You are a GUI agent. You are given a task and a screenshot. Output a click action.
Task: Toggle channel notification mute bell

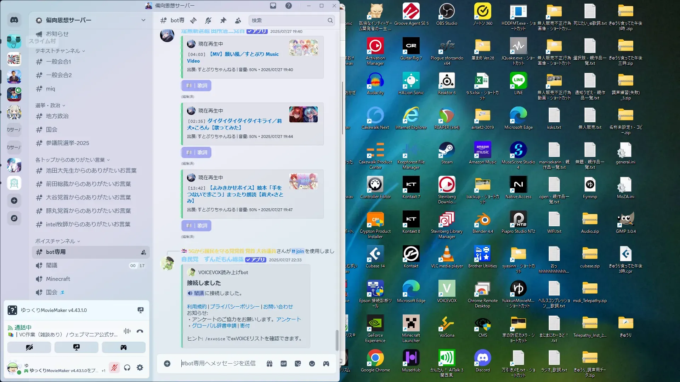coord(208,21)
